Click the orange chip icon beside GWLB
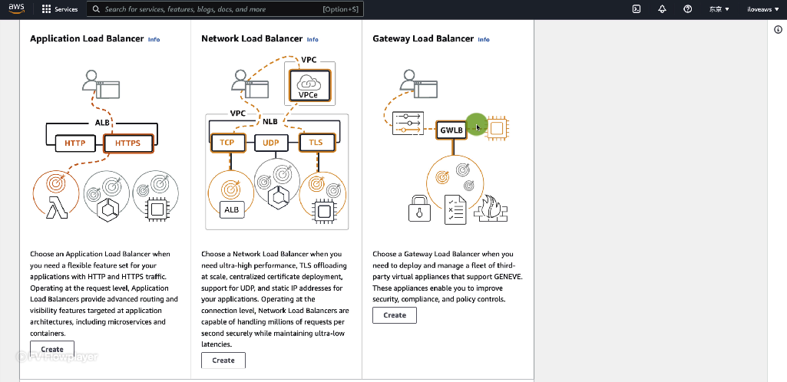The height and width of the screenshot is (382, 787). [x=497, y=128]
